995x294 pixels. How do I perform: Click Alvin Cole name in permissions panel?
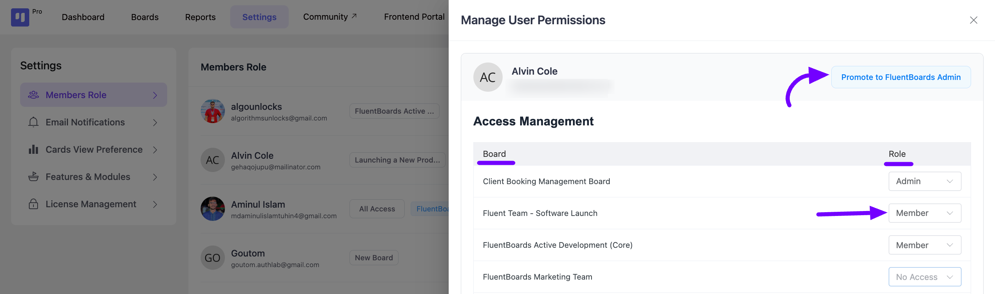[535, 71]
